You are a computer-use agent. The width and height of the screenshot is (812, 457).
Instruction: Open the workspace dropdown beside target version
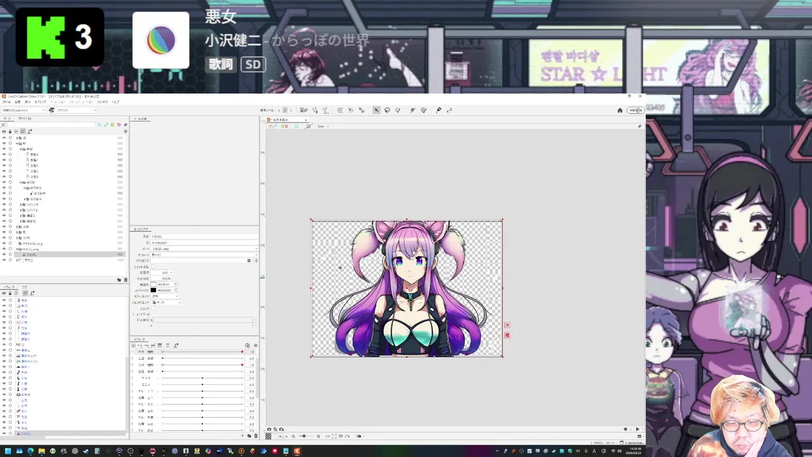(x=73, y=110)
